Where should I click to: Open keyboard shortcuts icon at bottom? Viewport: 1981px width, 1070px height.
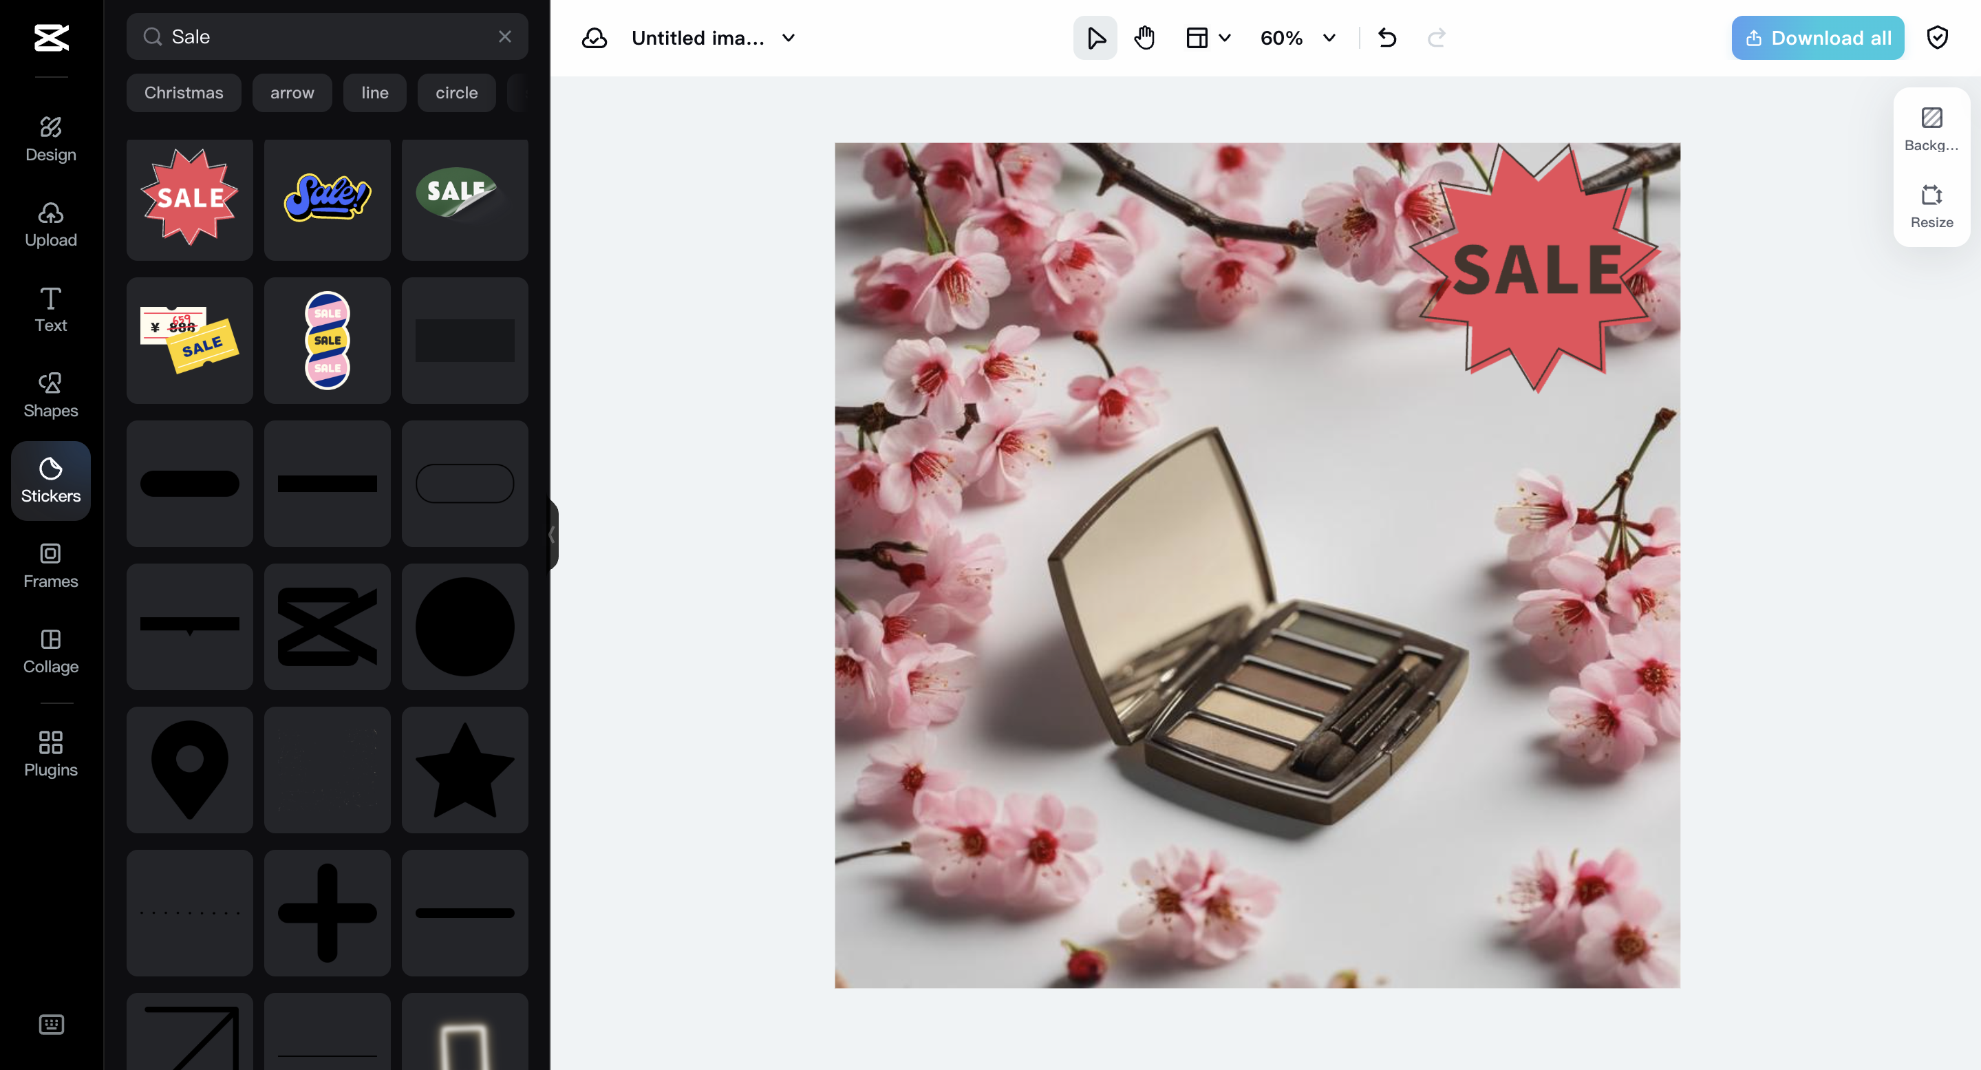point(51,1024)
